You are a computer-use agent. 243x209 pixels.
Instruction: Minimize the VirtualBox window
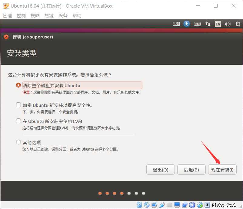198,6
